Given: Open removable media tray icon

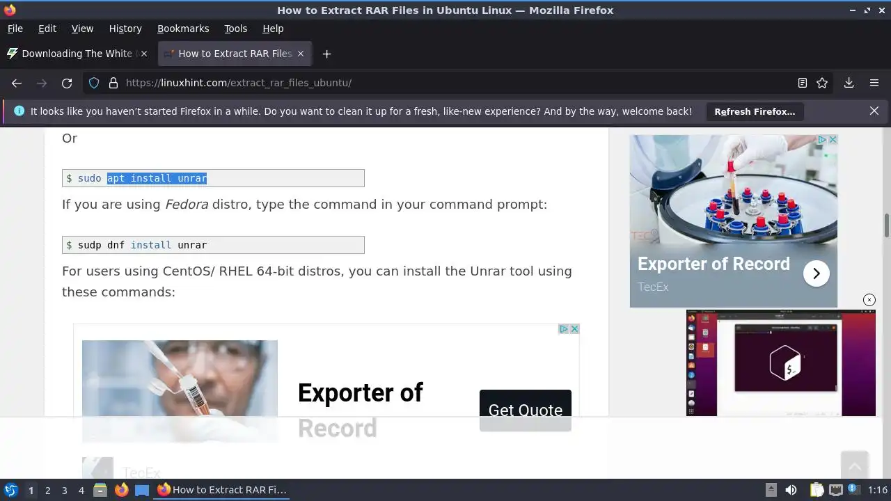Looking at the screenshot, I should tap(771, 490).
